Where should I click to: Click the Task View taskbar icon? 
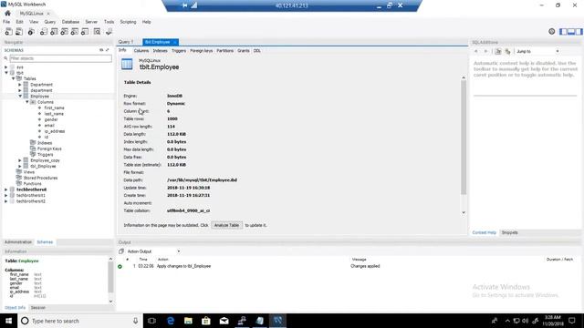coord(151,321)
